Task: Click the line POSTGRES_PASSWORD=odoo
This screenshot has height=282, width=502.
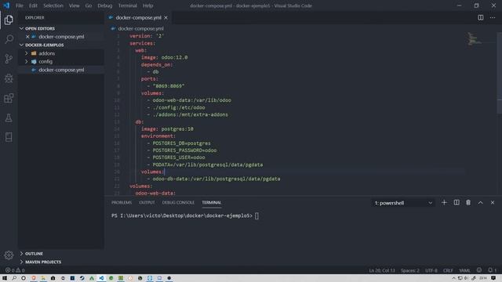Action: (x=184, y=150)
